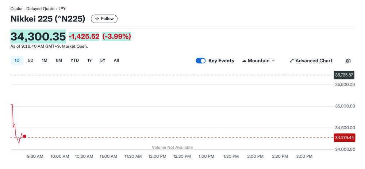365x169 pixels.
Task: Open the Advanced Chart link
Action: [314, 61]
